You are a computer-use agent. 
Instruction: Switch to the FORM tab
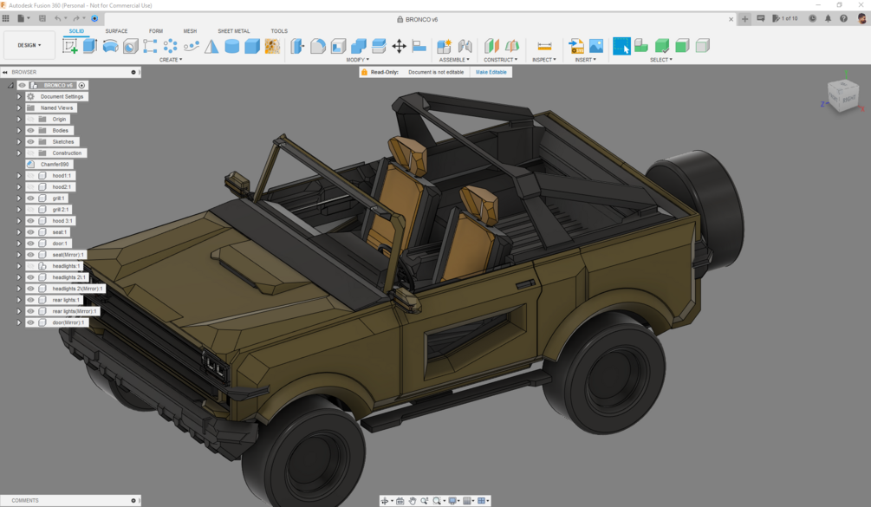pyautogui.click(x=155, y=31)
